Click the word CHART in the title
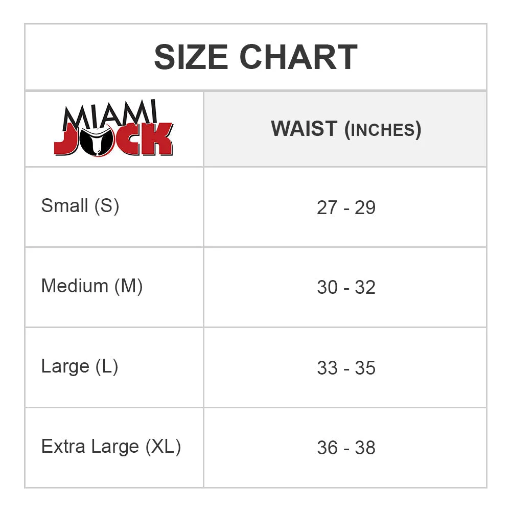This screenshot has width=511, height=511. 298,57
